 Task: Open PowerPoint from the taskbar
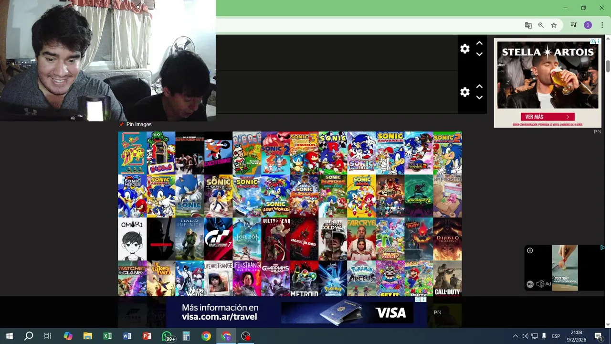[x=147, y=336]
